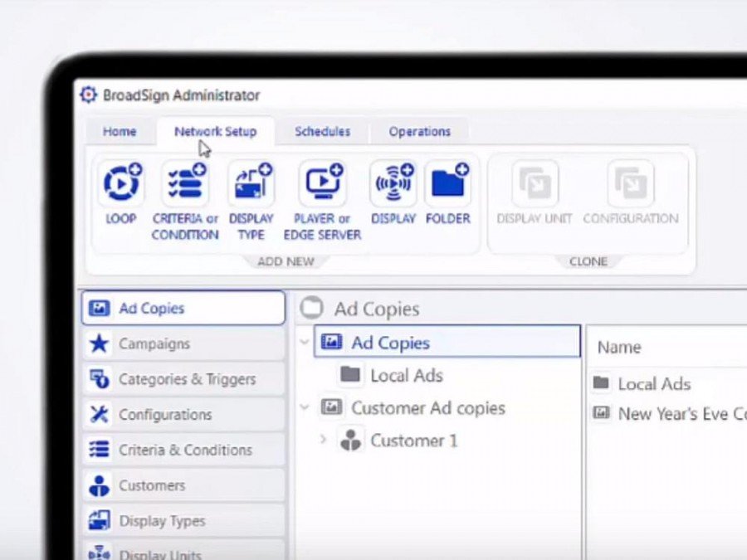Select the Customers section icon
The image size is (747, 560).
click(100, 485)
